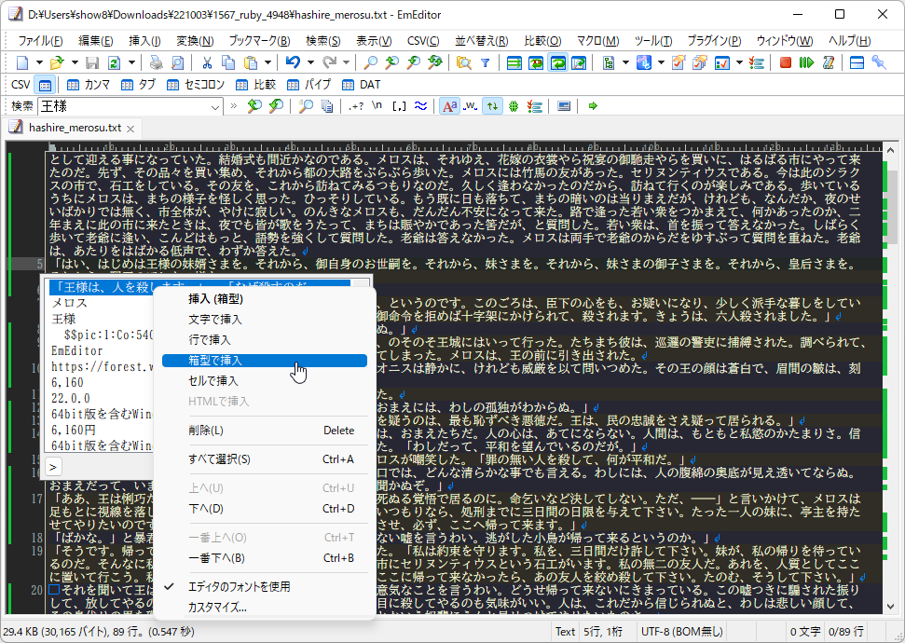Toggle the Aa case-sensitive filter option
Screen dimensions: 905x643
click(x=450, y=105)
